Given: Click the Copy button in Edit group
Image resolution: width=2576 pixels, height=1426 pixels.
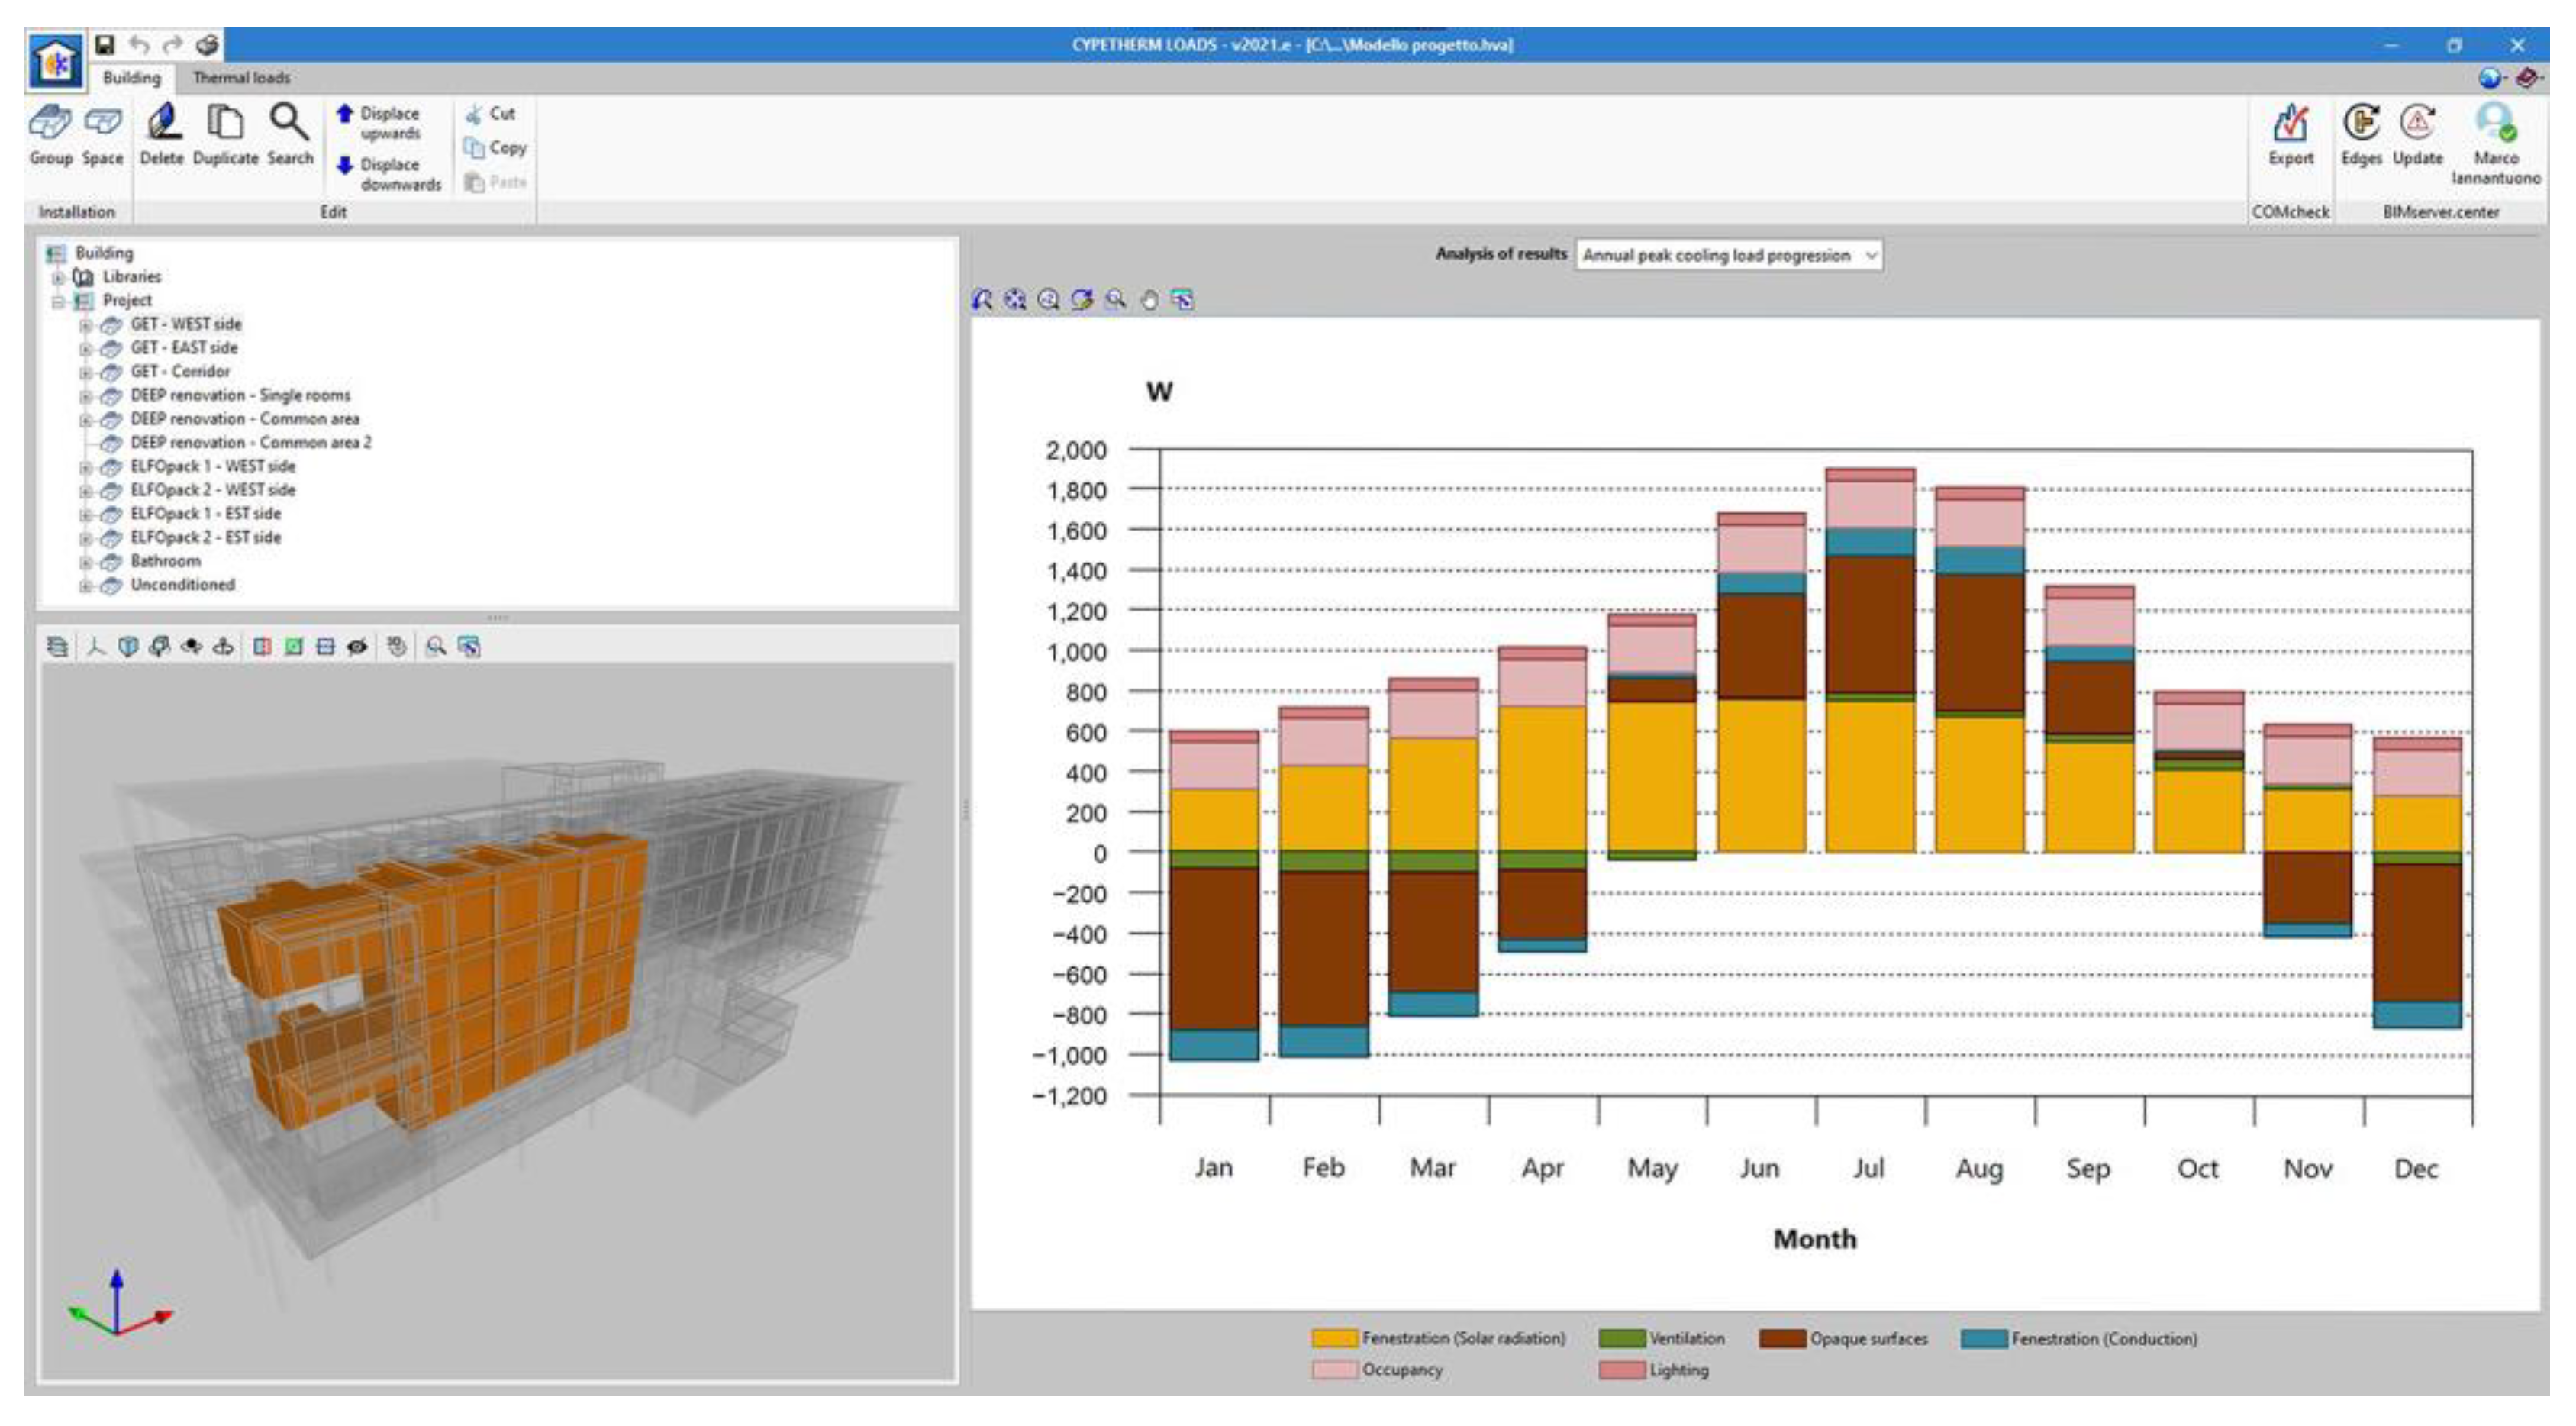Looking at the screenshot, I should pyautogui.click(x=496, y=148).
